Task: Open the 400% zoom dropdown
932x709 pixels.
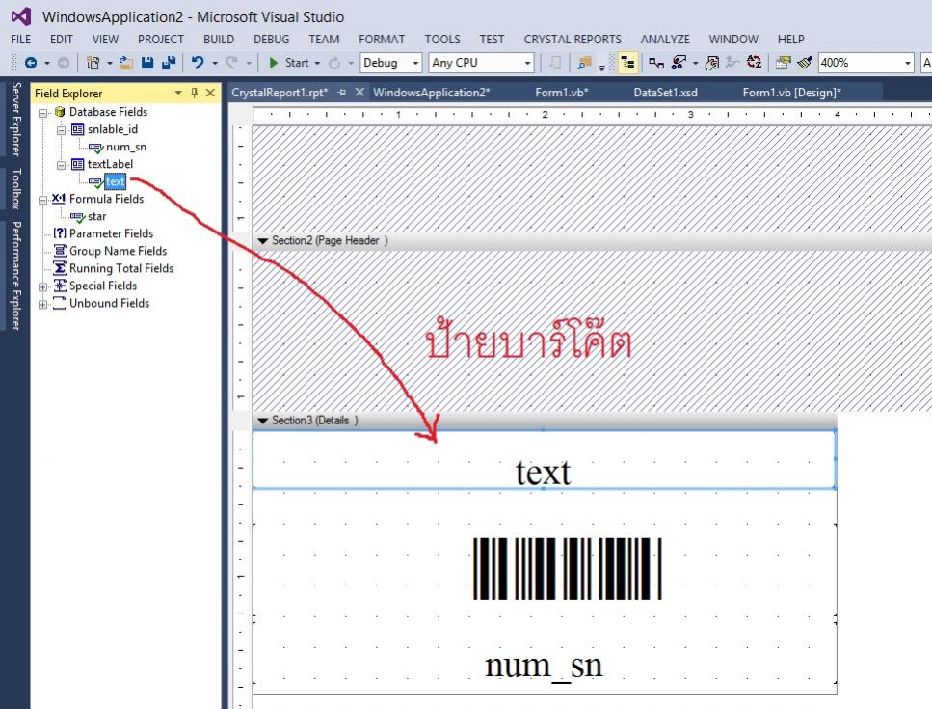Action: coord(908,63)
